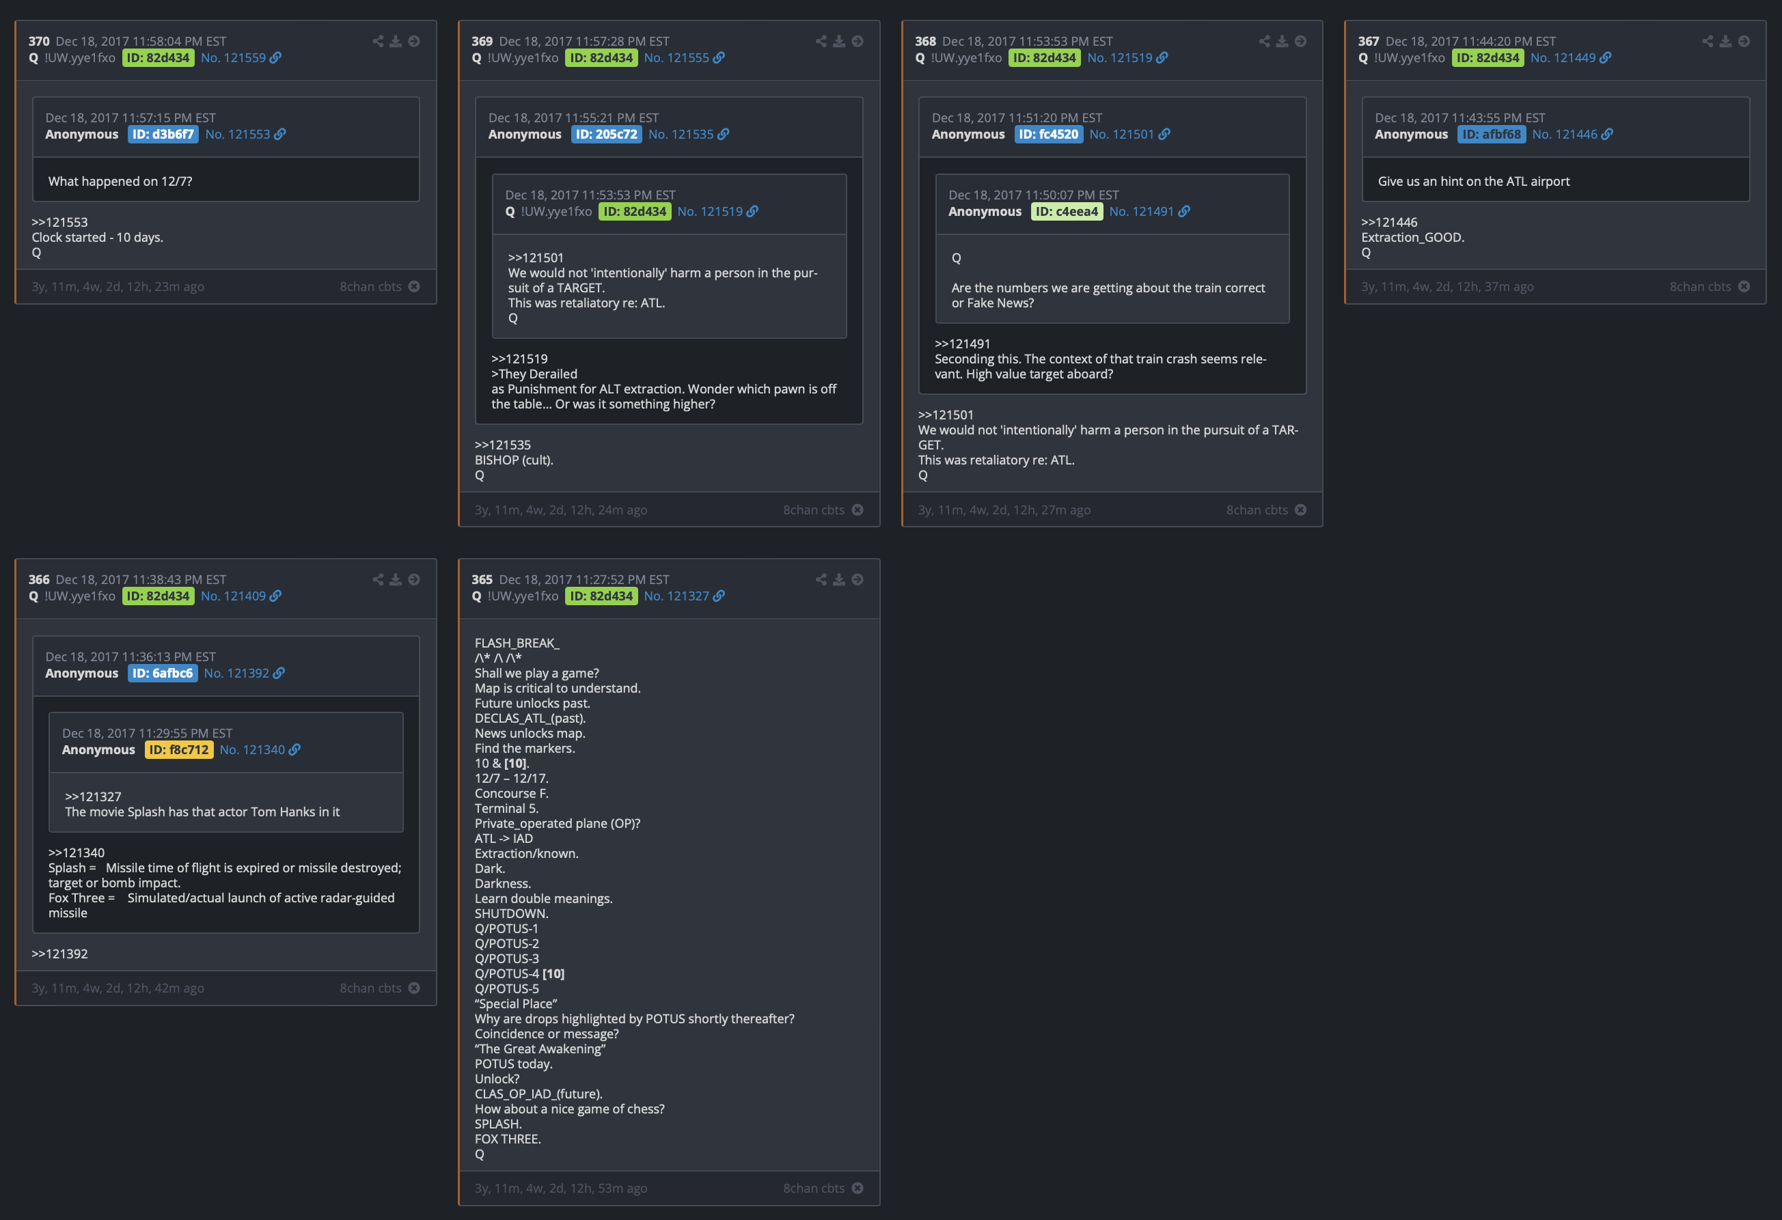This screenshot has height=1220, width=1782.
Task: Follow the No. 121340 link
Action: [x=260, y=749]
